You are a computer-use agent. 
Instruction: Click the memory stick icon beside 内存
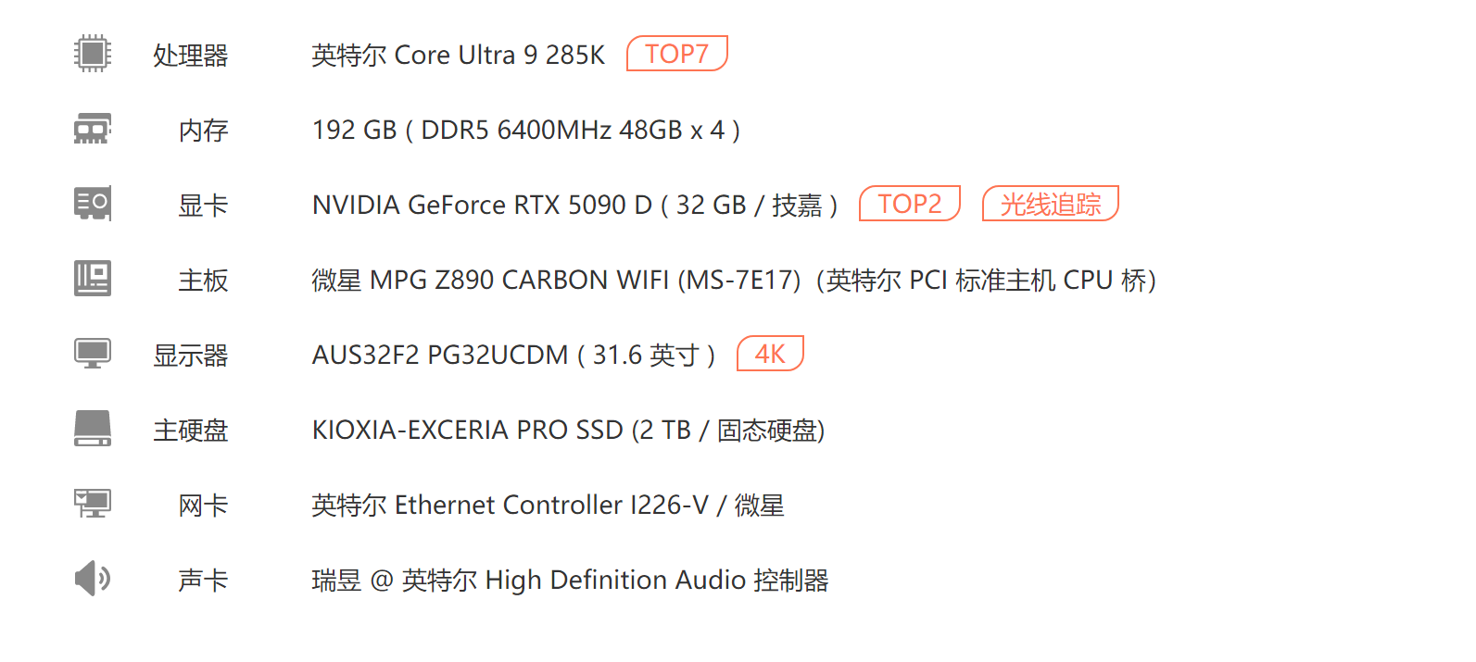click(92, 130)
